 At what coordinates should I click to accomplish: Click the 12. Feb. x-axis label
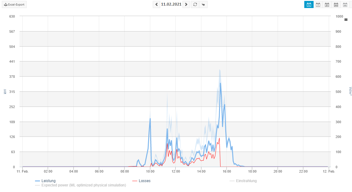329,171
